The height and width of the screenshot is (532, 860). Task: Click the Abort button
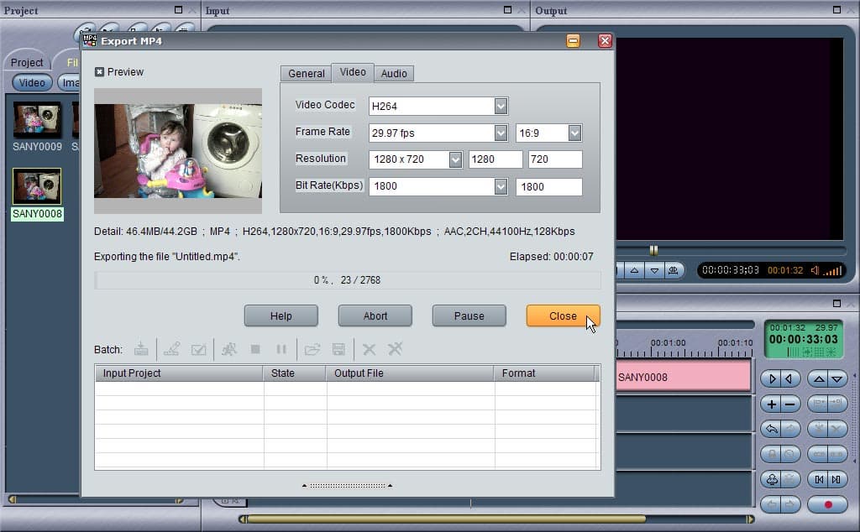point(375,316)
